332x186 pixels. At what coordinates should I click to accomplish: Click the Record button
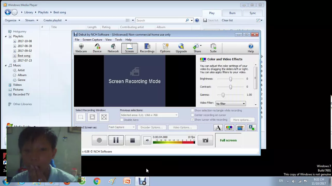[x=99, y=140]
